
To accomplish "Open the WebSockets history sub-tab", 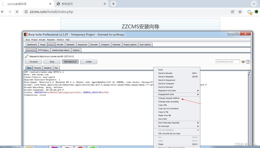I will [x=61, y=50].
